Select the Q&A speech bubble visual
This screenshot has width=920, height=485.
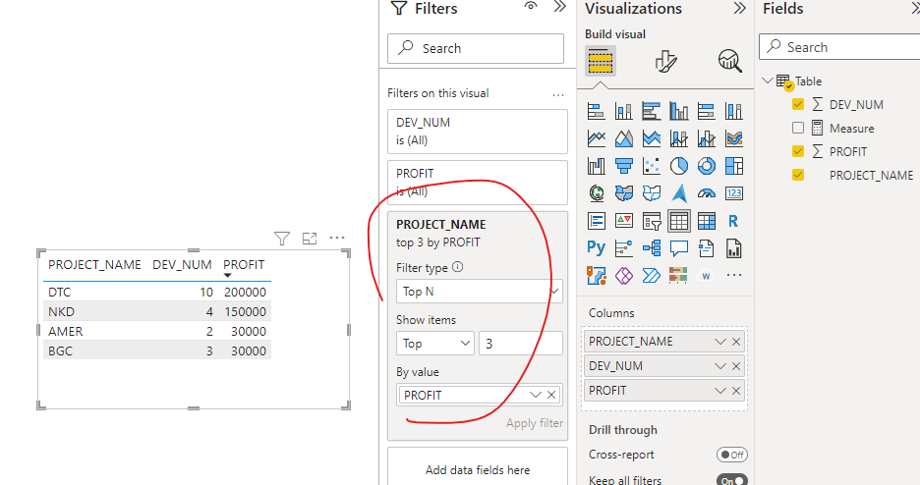click(x=679, y=248)
